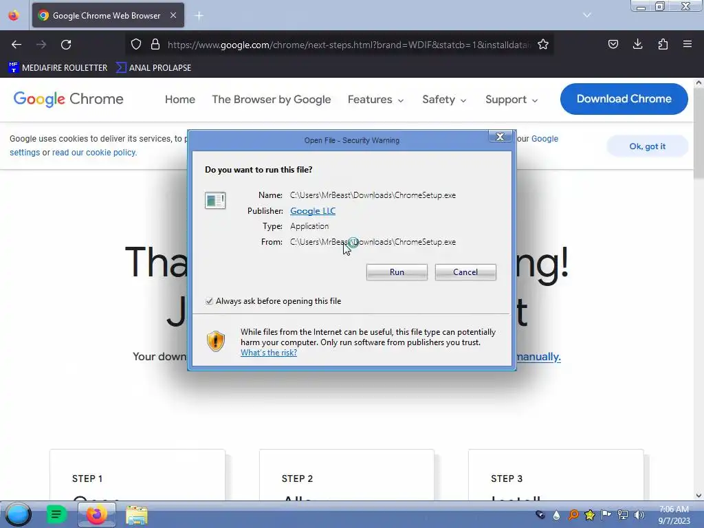Open the settings link in cookie notice
This screenshot has height=528, width=704.
[x=25, y=153]
